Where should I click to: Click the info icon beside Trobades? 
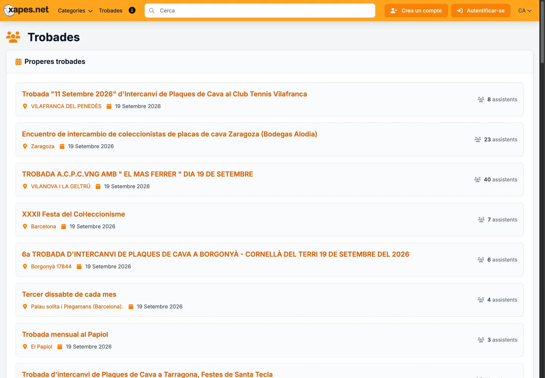(132, 10)
